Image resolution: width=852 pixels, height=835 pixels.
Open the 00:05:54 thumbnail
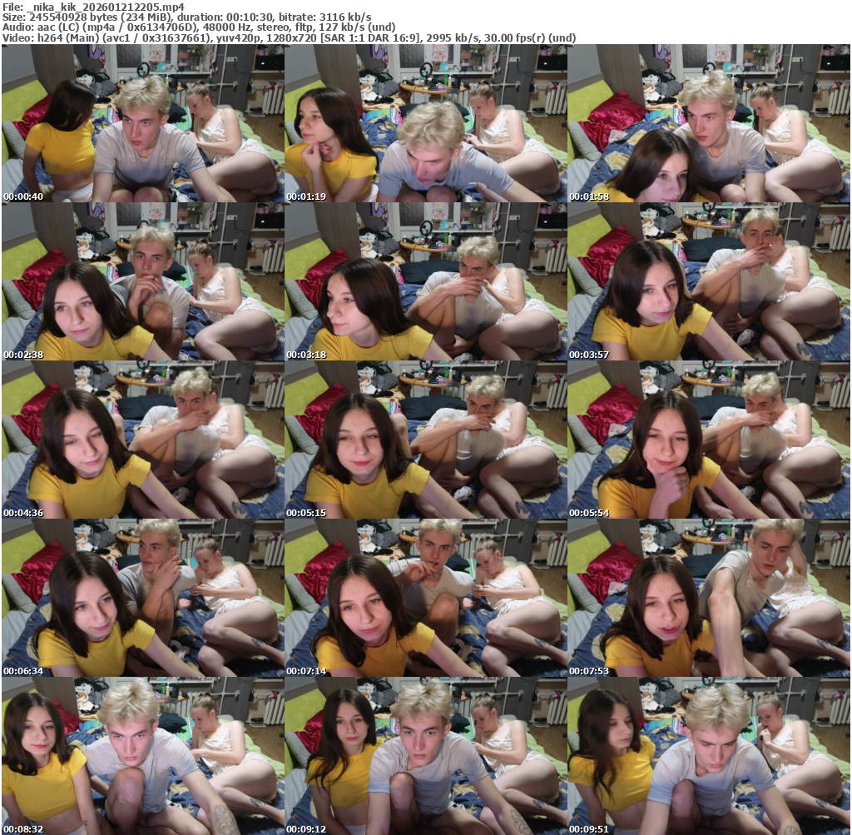click(708, 440)
